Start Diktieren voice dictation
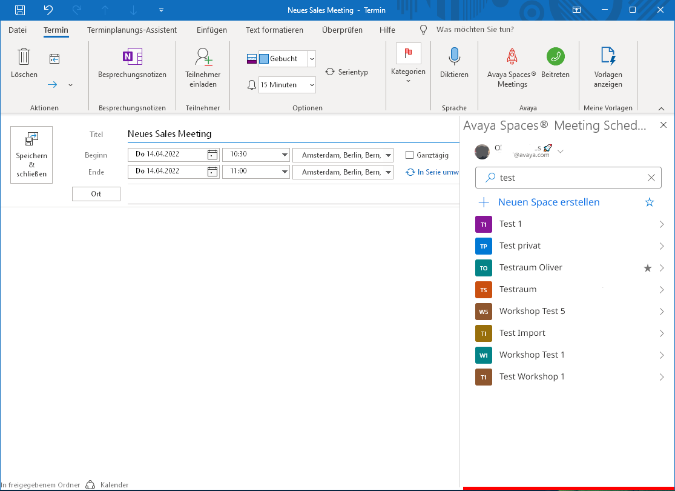675x491 pixels. [454, 64]
